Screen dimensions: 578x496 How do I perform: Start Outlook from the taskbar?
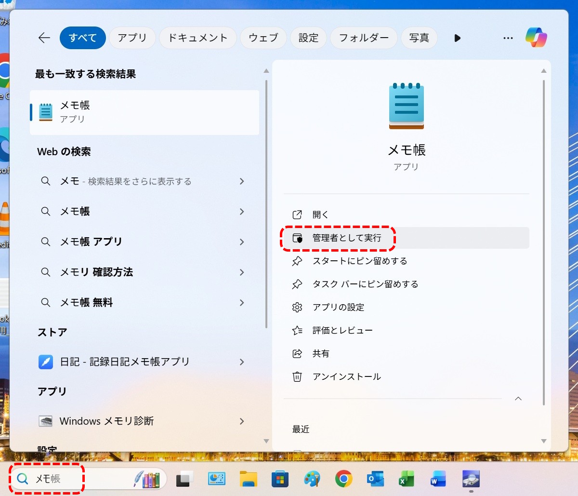point(375,479)
